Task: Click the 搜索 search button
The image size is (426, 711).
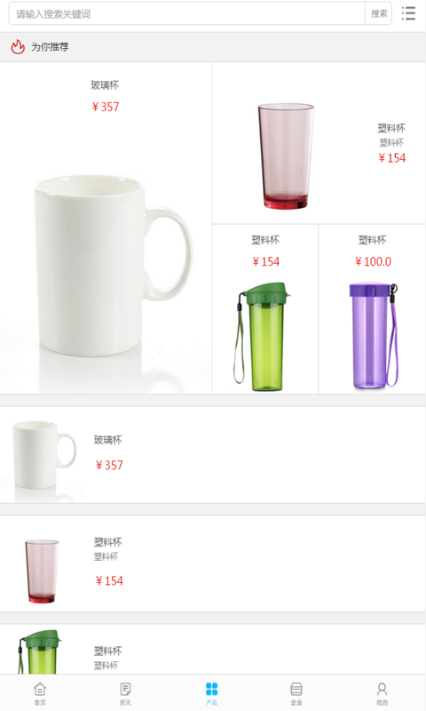Action: click(x=378, y=13)
